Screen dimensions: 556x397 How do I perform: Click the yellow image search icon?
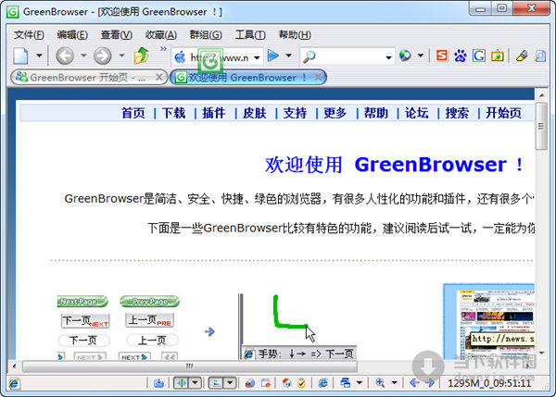[498, 56]
